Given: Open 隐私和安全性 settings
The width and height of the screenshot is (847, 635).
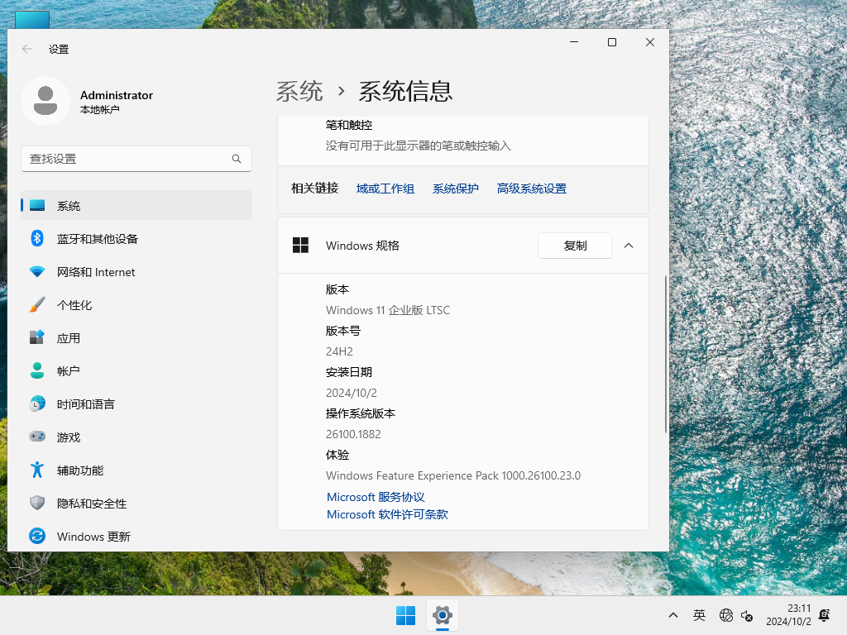Looking at the screenshot, I should (x=136, y=504).
